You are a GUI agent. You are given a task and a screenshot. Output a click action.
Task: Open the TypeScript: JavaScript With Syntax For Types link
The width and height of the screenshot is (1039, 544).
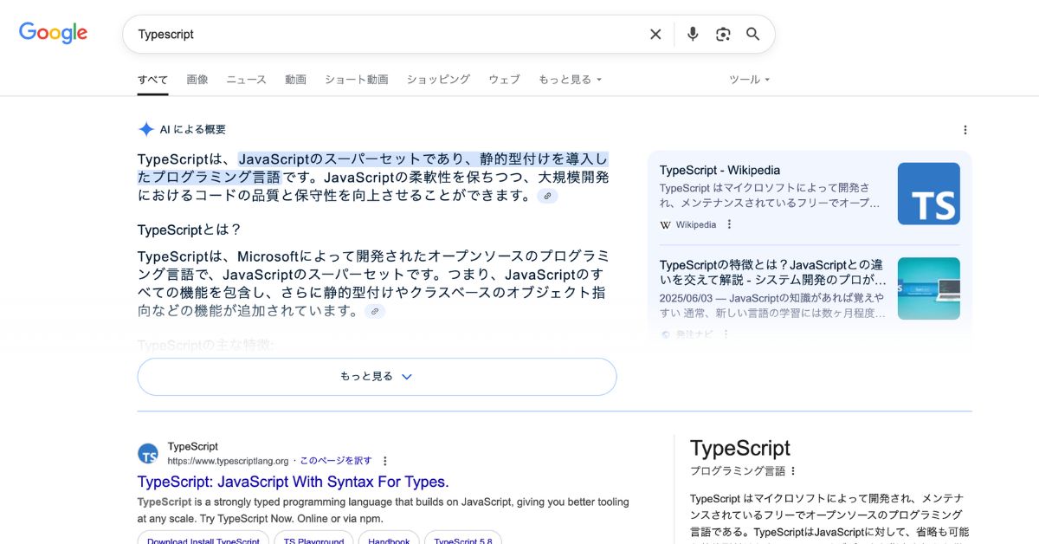[292, 482]
